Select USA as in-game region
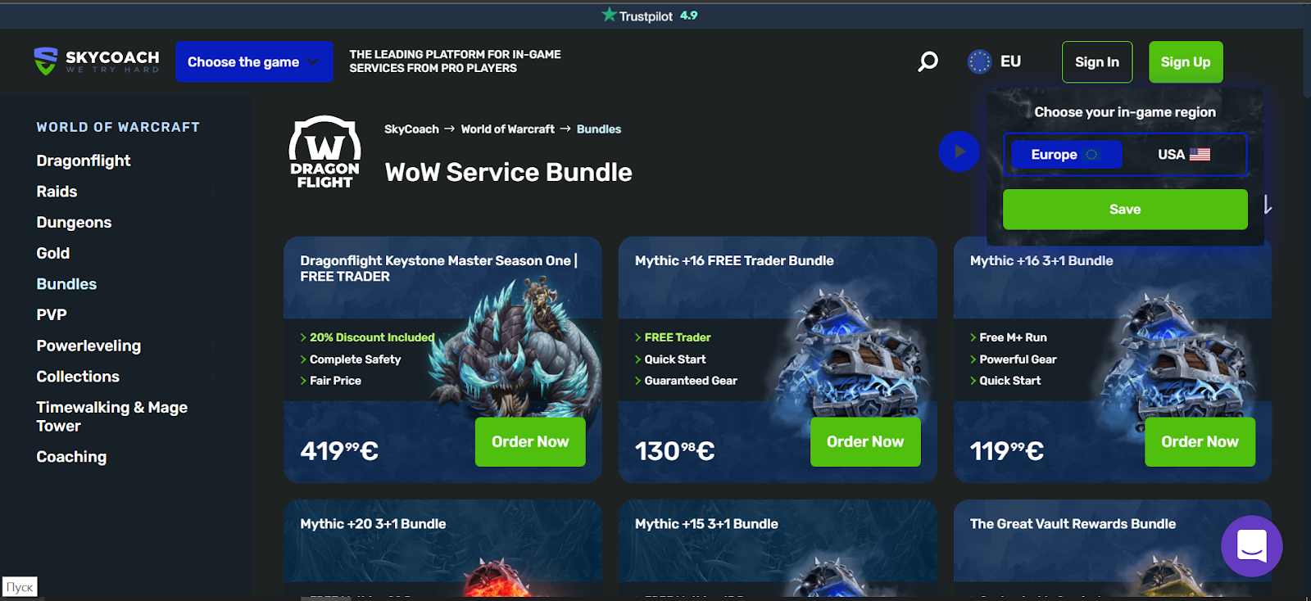The image size is (1311, 601). pos(1184,154)
